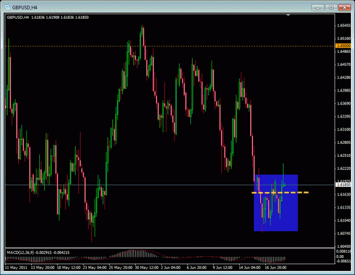Click the GBPUSD,H4 chart window icon
The width and height of the screenshot is (355, 275).
coord(7,7)
